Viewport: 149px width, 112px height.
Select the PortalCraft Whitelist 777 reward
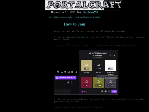pyautogui.click(x=111, y=66)
